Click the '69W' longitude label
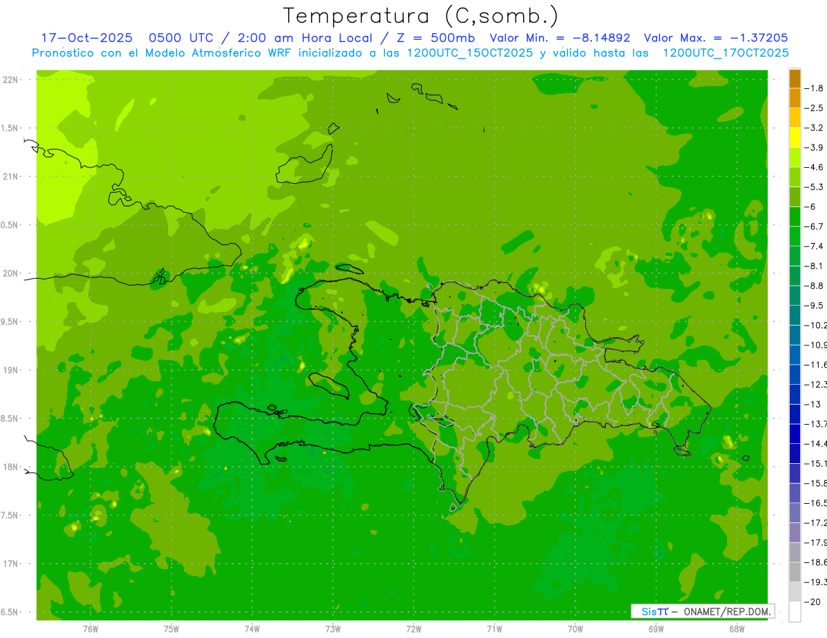 tap(656, 628)
